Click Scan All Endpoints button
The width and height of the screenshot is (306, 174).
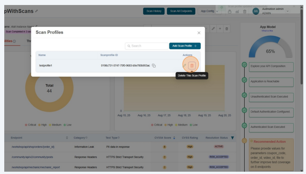(181, 11)
